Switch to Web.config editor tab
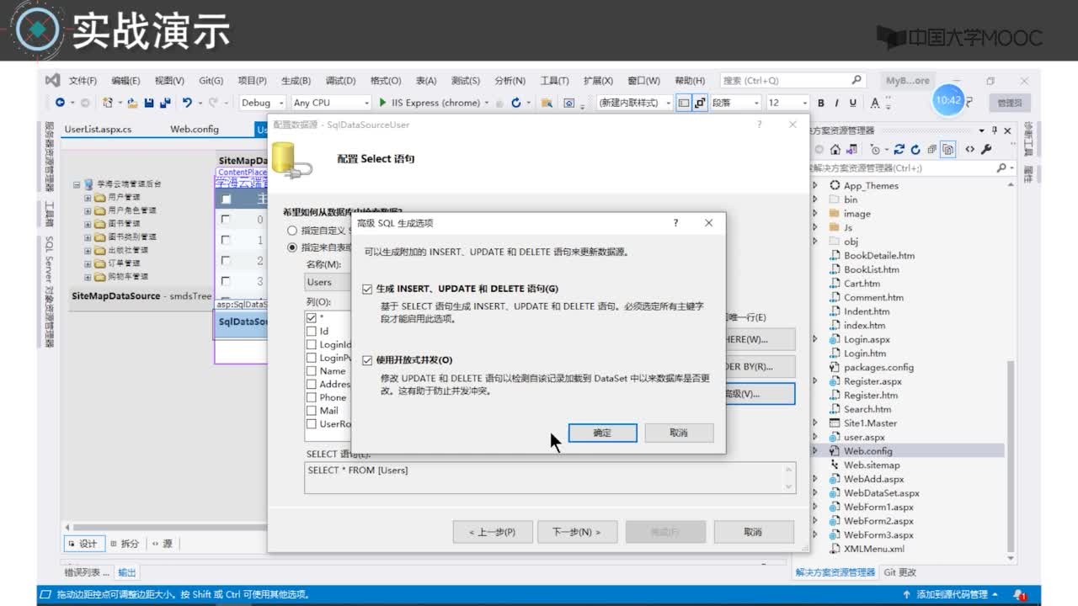The width and height of the screenshot is (1078, 606). (195, 130)
